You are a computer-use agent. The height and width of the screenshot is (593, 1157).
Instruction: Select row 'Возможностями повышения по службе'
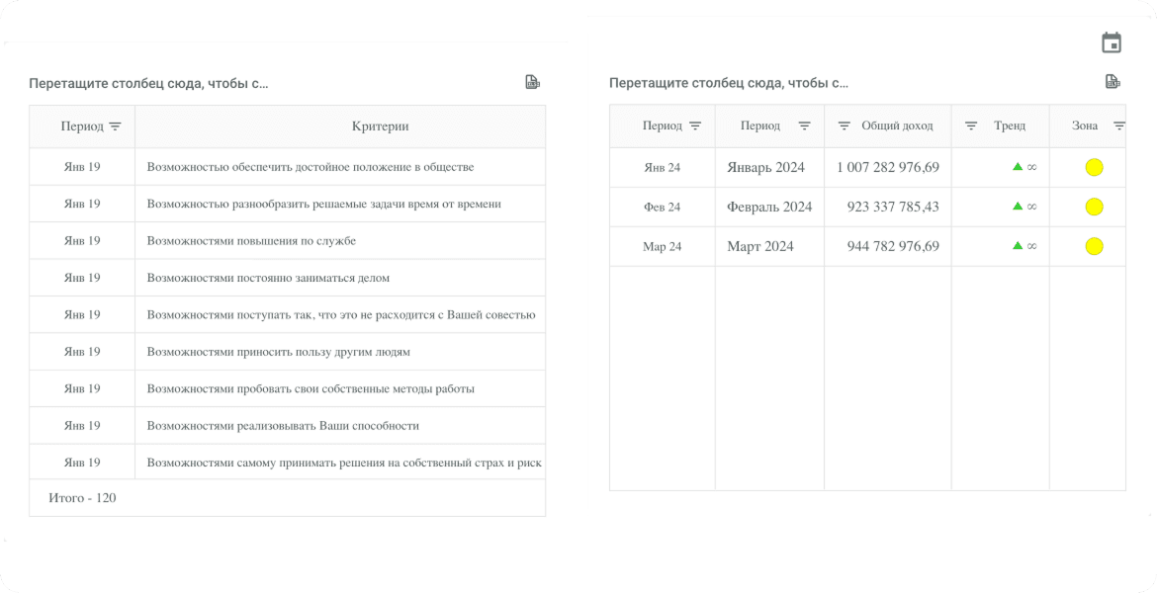(x=287, y=240)
